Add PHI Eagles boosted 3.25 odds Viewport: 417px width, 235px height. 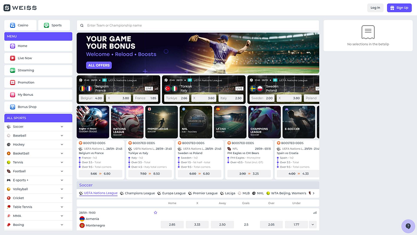pyautogui.click(x=249, y=173)
